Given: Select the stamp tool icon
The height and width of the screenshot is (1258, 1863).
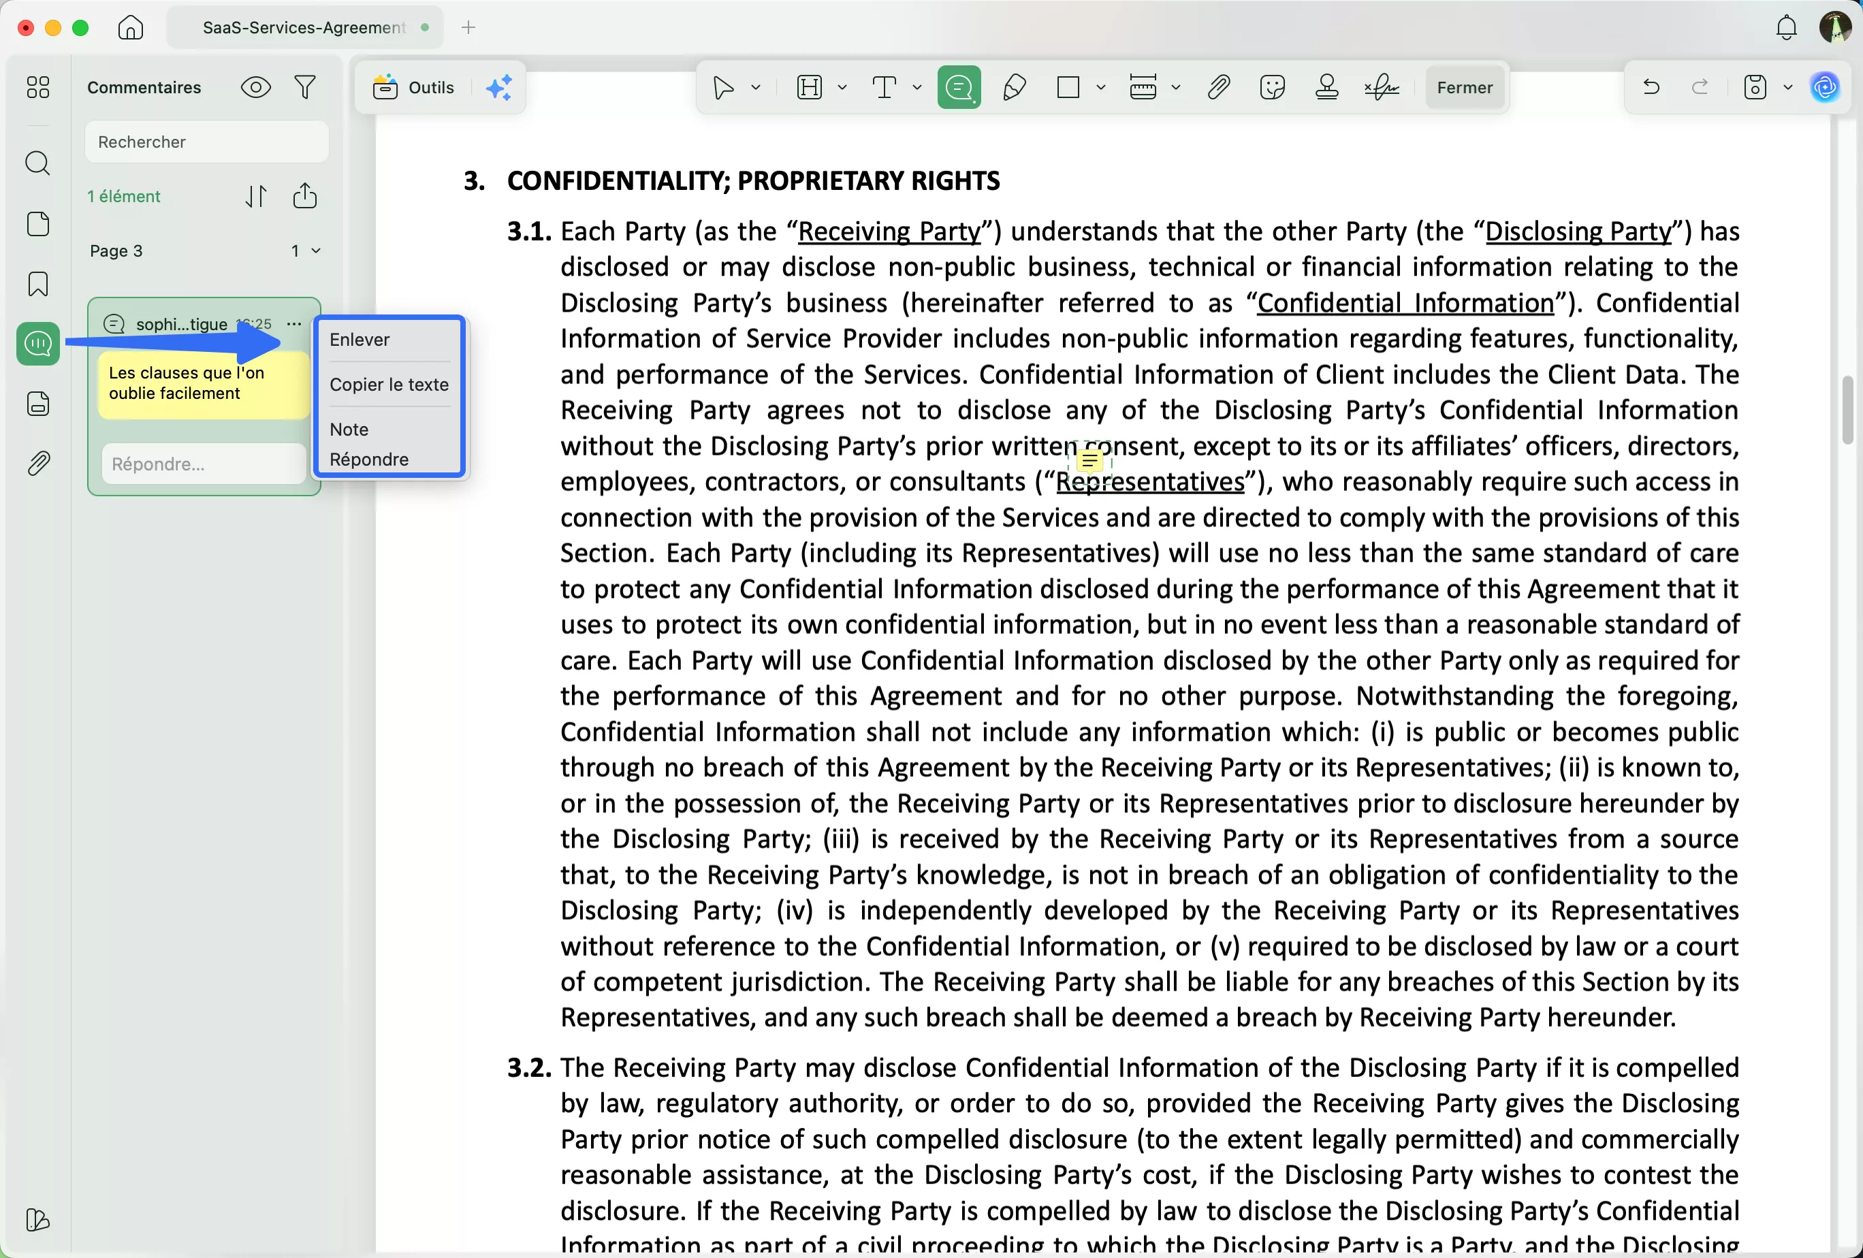Looking at the screenshot, I should [1326, 86].
